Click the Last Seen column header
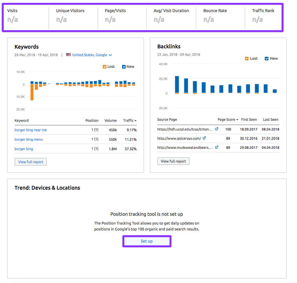297x283 pixels. click(271, 119)
